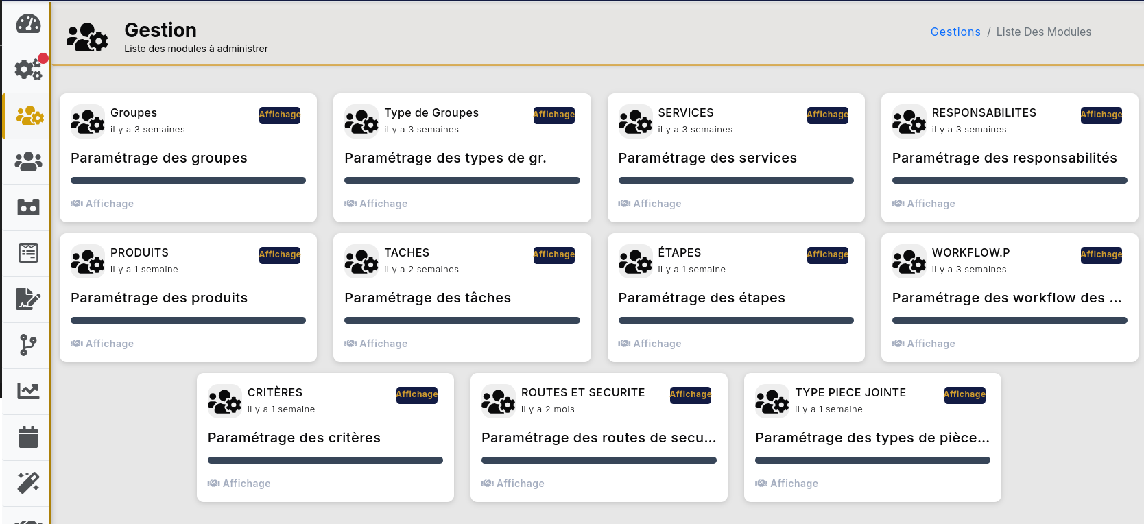Viewport: 1144px width, 524px height.
Task: Open the bottom Affichage link under PRODUITS
Action: [x=102, y=344]
